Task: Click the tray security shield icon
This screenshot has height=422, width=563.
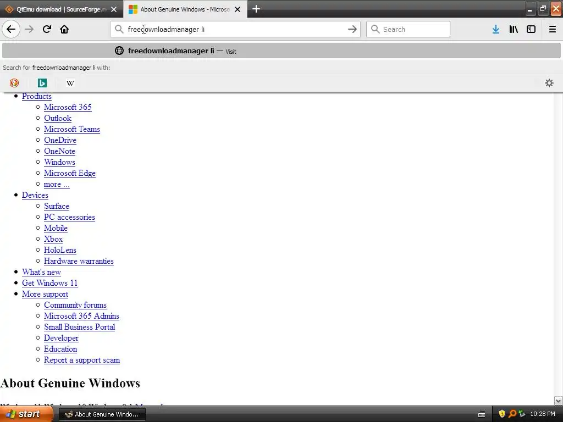Action: [x=502, y=414]
